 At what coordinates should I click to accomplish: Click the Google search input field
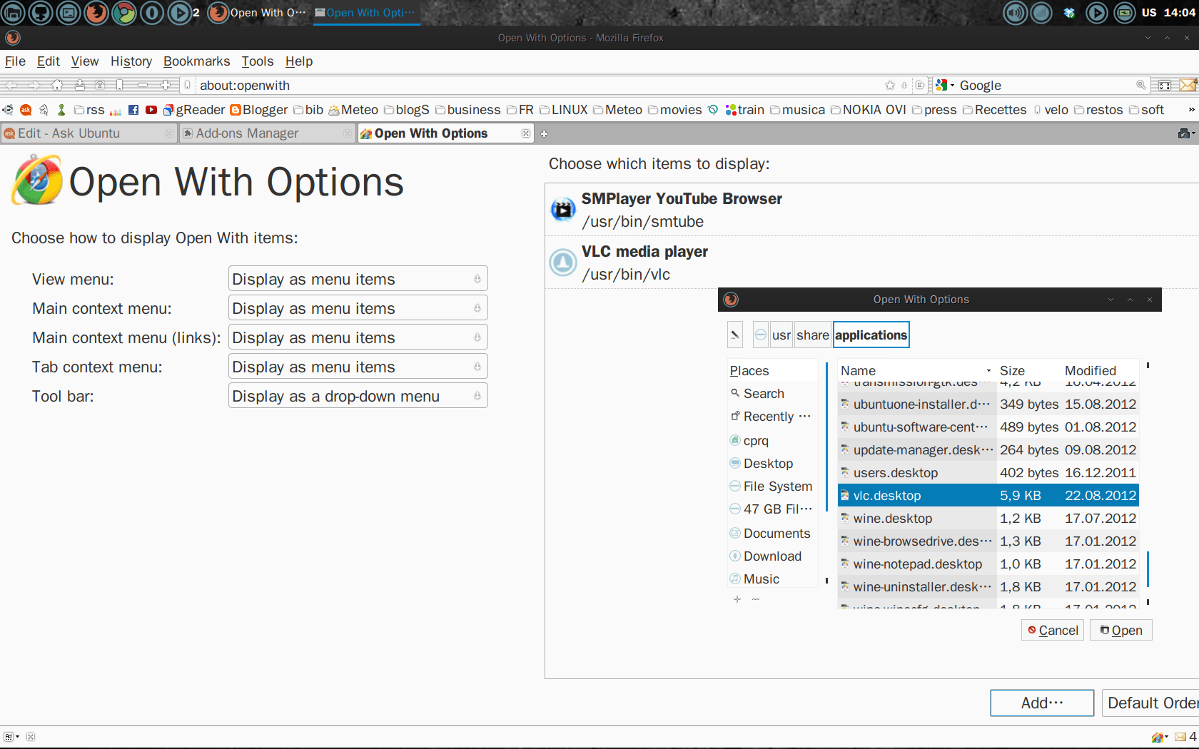(1046, 85)
